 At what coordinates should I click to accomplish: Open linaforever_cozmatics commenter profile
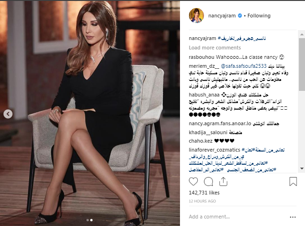point(214,150)
